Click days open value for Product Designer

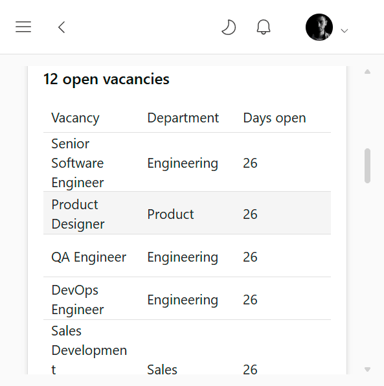click(x=250, y=214)
